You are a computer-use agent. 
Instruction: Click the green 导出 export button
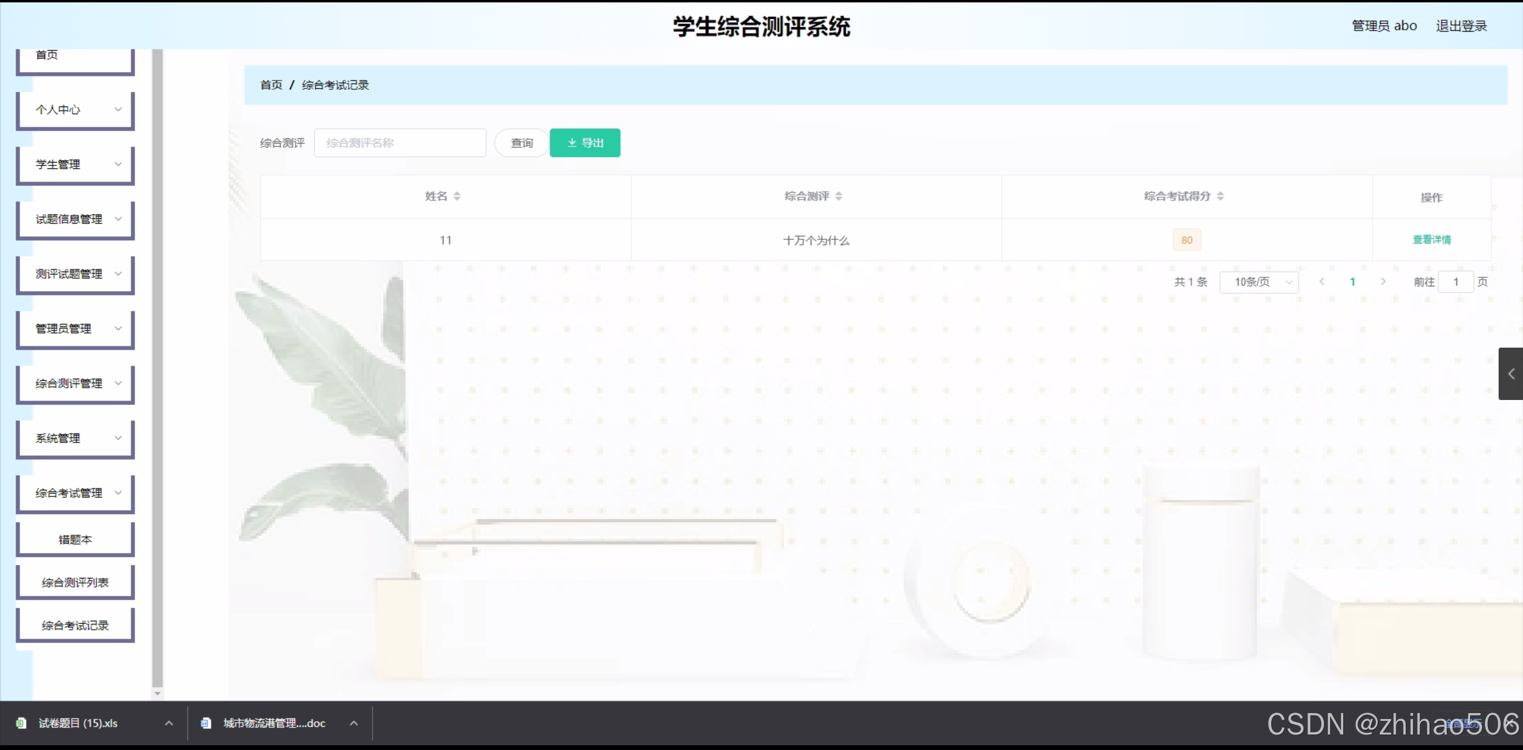(584, 143)
